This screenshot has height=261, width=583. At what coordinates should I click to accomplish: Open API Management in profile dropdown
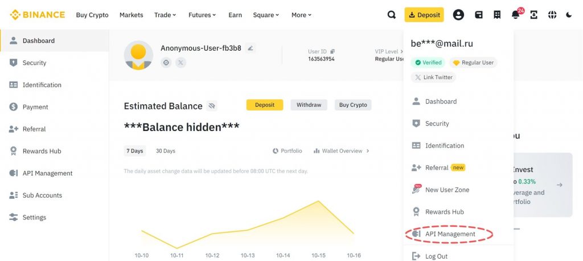tap(449, 234)
